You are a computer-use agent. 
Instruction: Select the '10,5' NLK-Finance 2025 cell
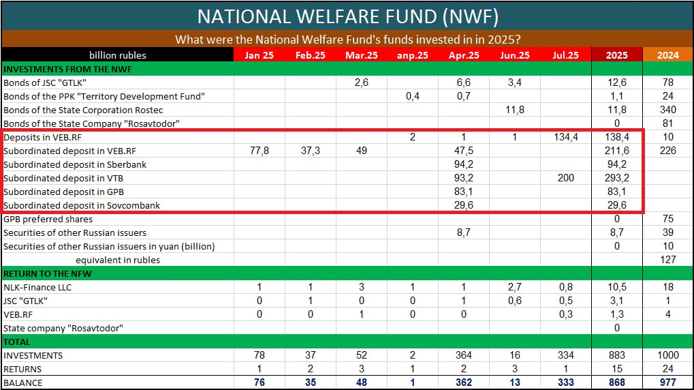(x=617, y=287)
